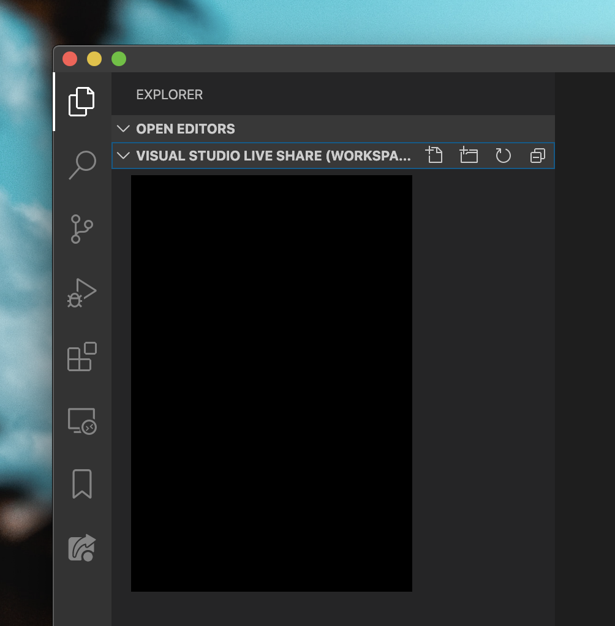Collapse all folders in Explorer
Viewport: 615px width, 626px height.
click(x=537, y=156)
